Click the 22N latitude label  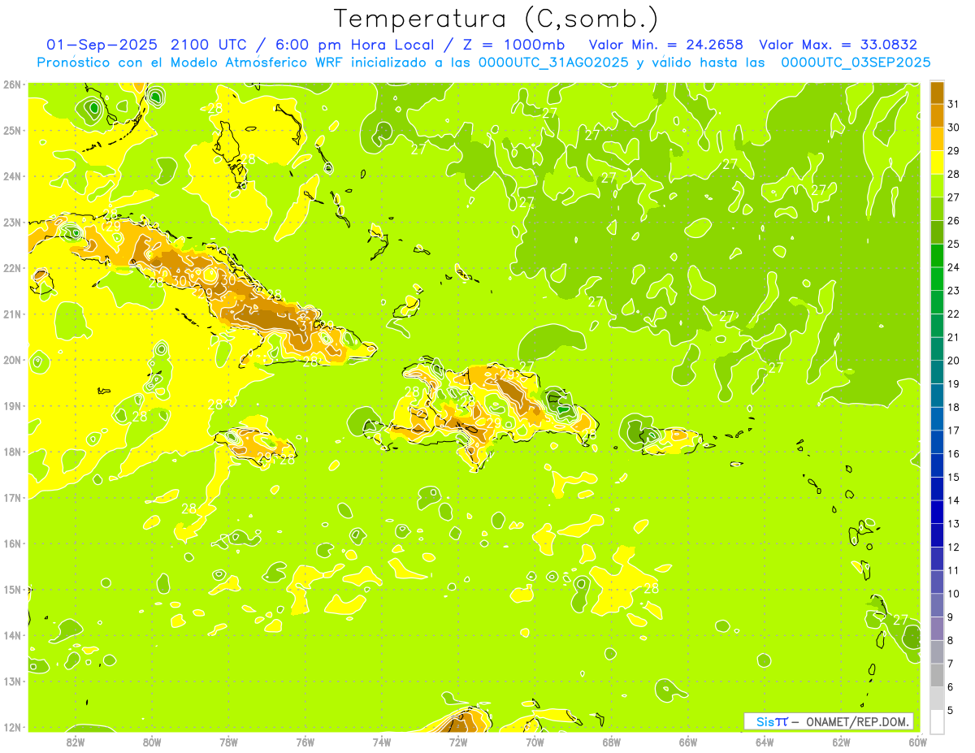(x=11, y=268)
